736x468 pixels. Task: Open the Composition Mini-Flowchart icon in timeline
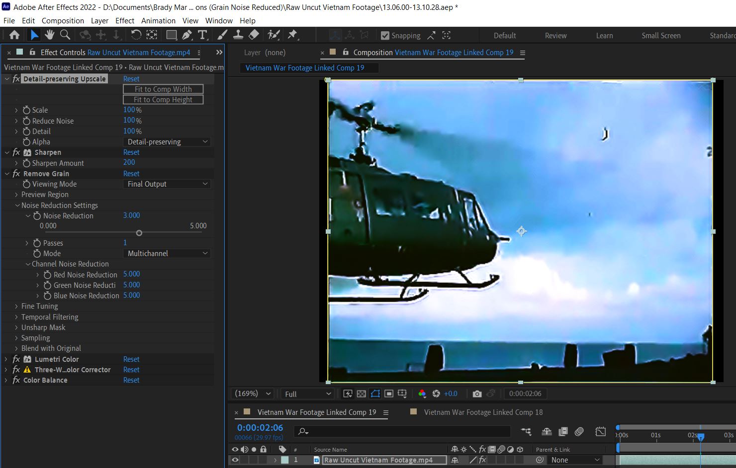526,432
